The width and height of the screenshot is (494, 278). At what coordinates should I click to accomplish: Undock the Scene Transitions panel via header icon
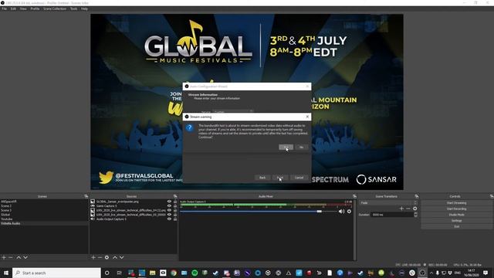[x=417, y=196]
